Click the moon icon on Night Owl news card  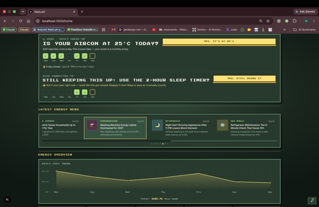[x=157, y=125]
